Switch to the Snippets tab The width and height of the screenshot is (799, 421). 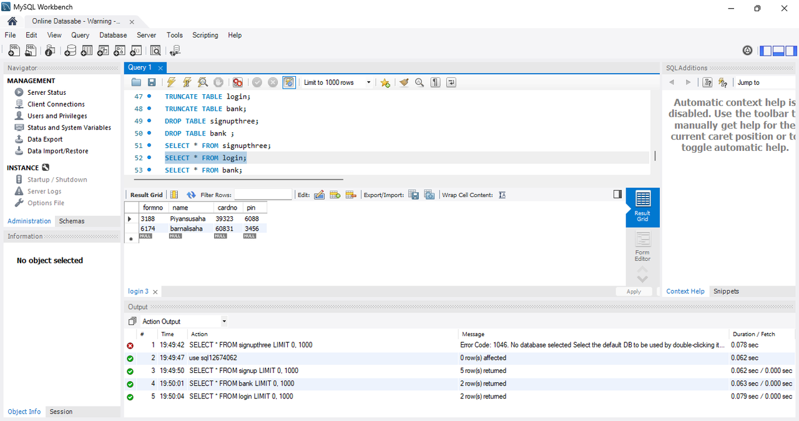tap(726, 291)
